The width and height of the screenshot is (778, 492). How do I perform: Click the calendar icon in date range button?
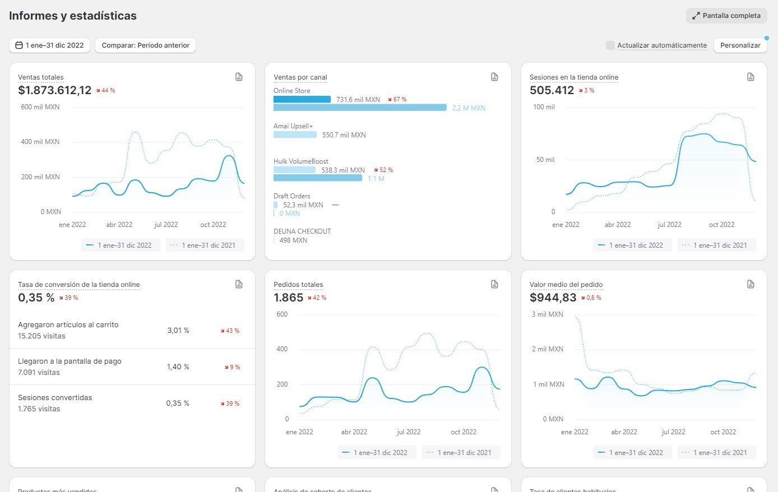click(19, 45)
